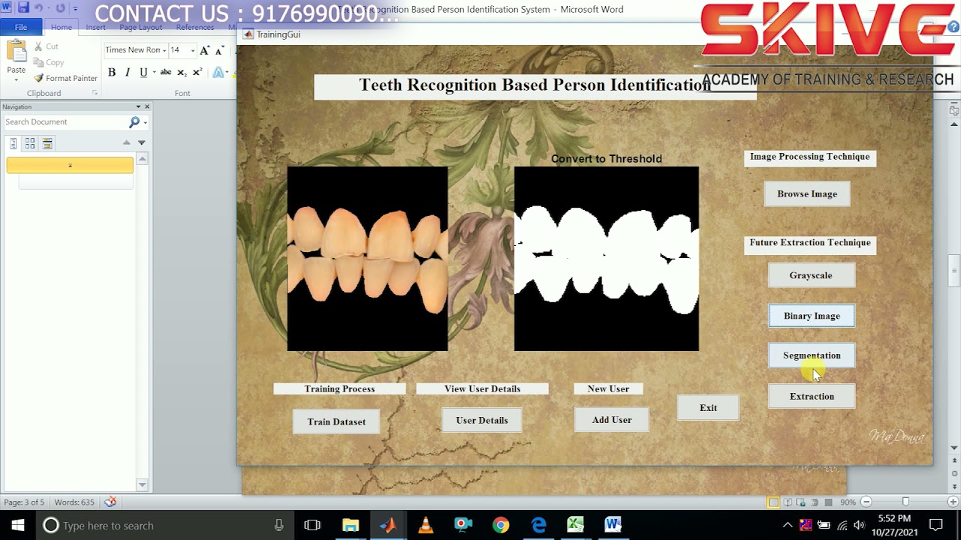Click the Paste clipboard icon in Word
This screenshot has height=540, width=961.
16,51
